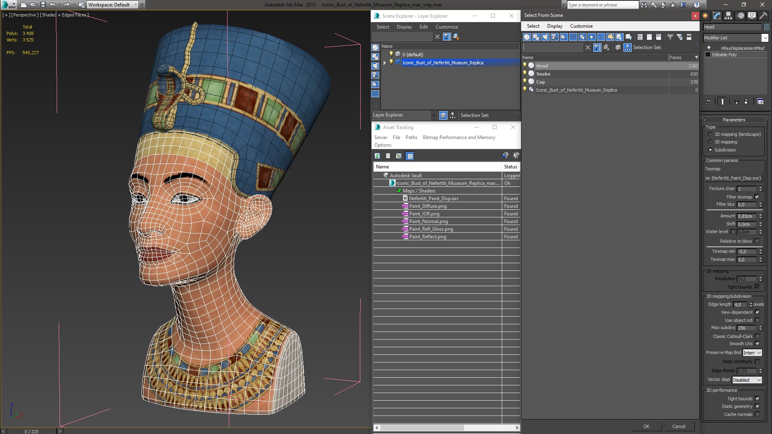Toggle Display Lights filter in Scene Explorer sidebar
Screen dimensions: 772x434
point(375,66)
